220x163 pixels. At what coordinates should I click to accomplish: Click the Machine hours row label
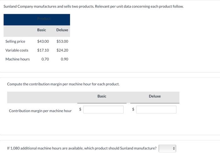[18, 59]
